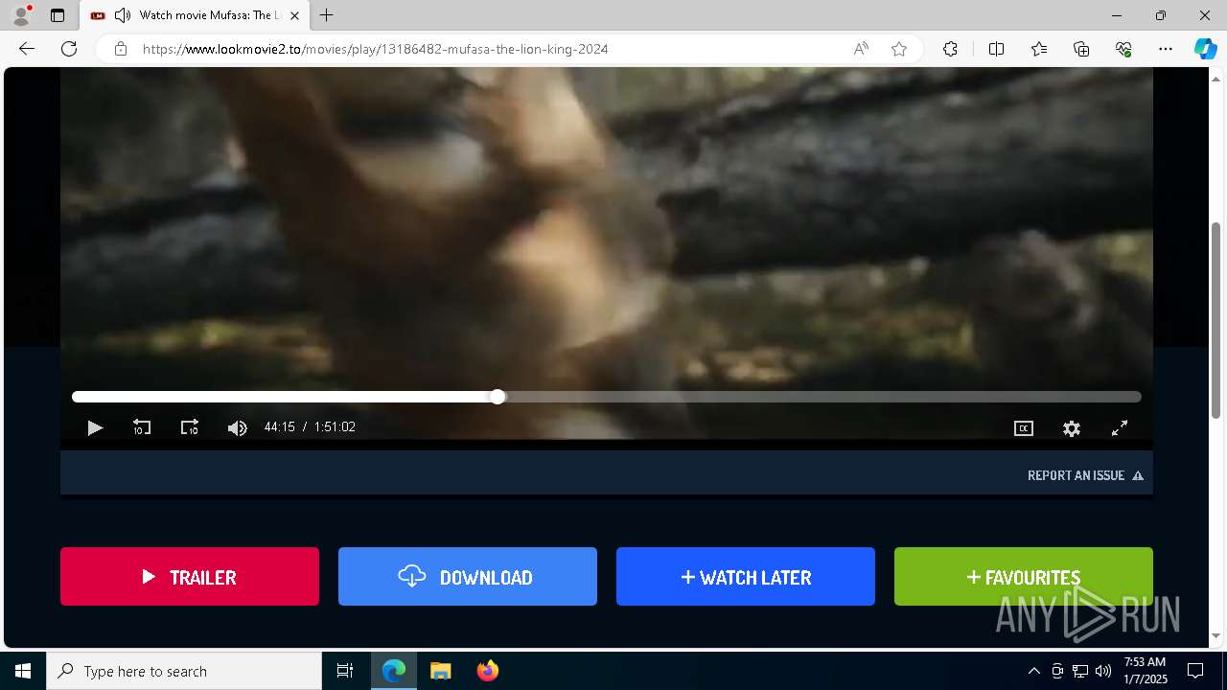Open browser Collections
Screen dimensions: 1227x690
point(1081,49)
